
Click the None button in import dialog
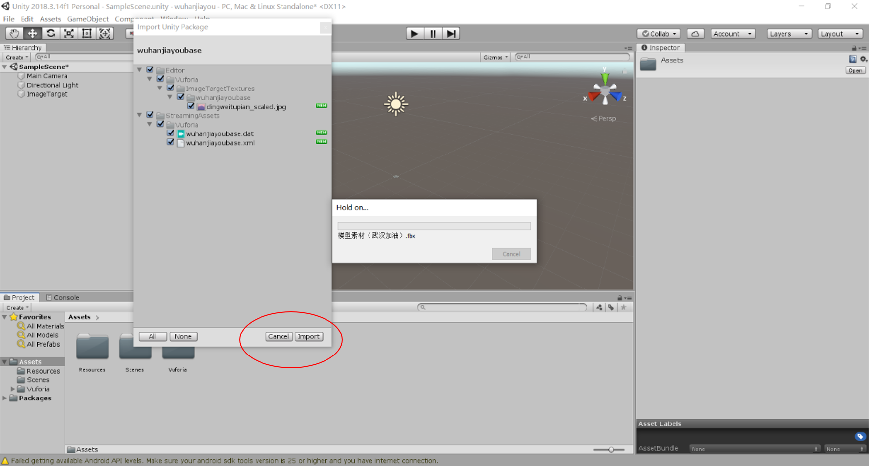(183, 336)
